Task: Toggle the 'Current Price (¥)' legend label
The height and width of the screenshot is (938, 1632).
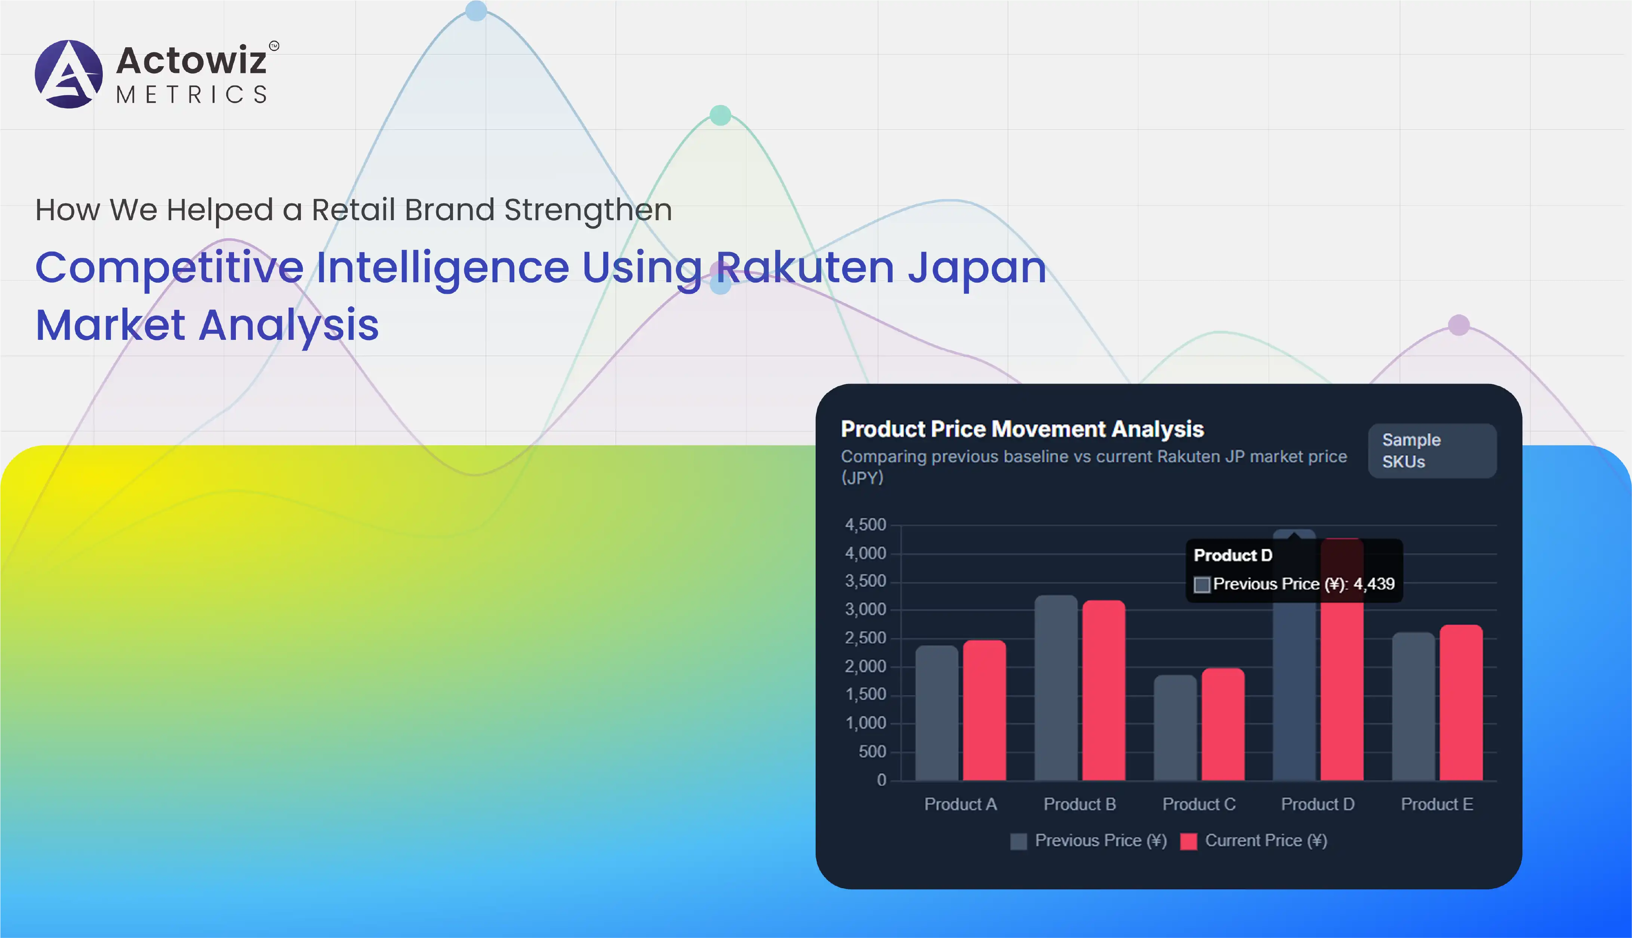Action: coord(1266,841)
